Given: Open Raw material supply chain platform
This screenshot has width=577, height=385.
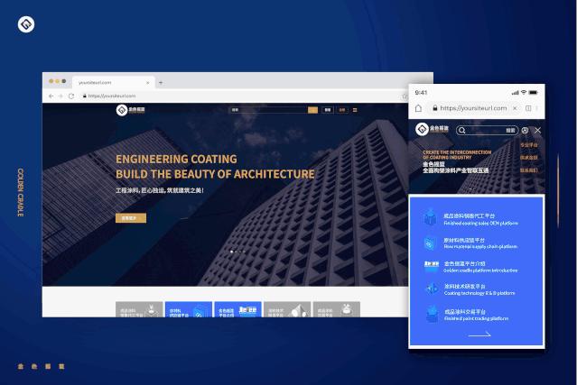Looking at the screenshot, I should [x=480, y=243].
